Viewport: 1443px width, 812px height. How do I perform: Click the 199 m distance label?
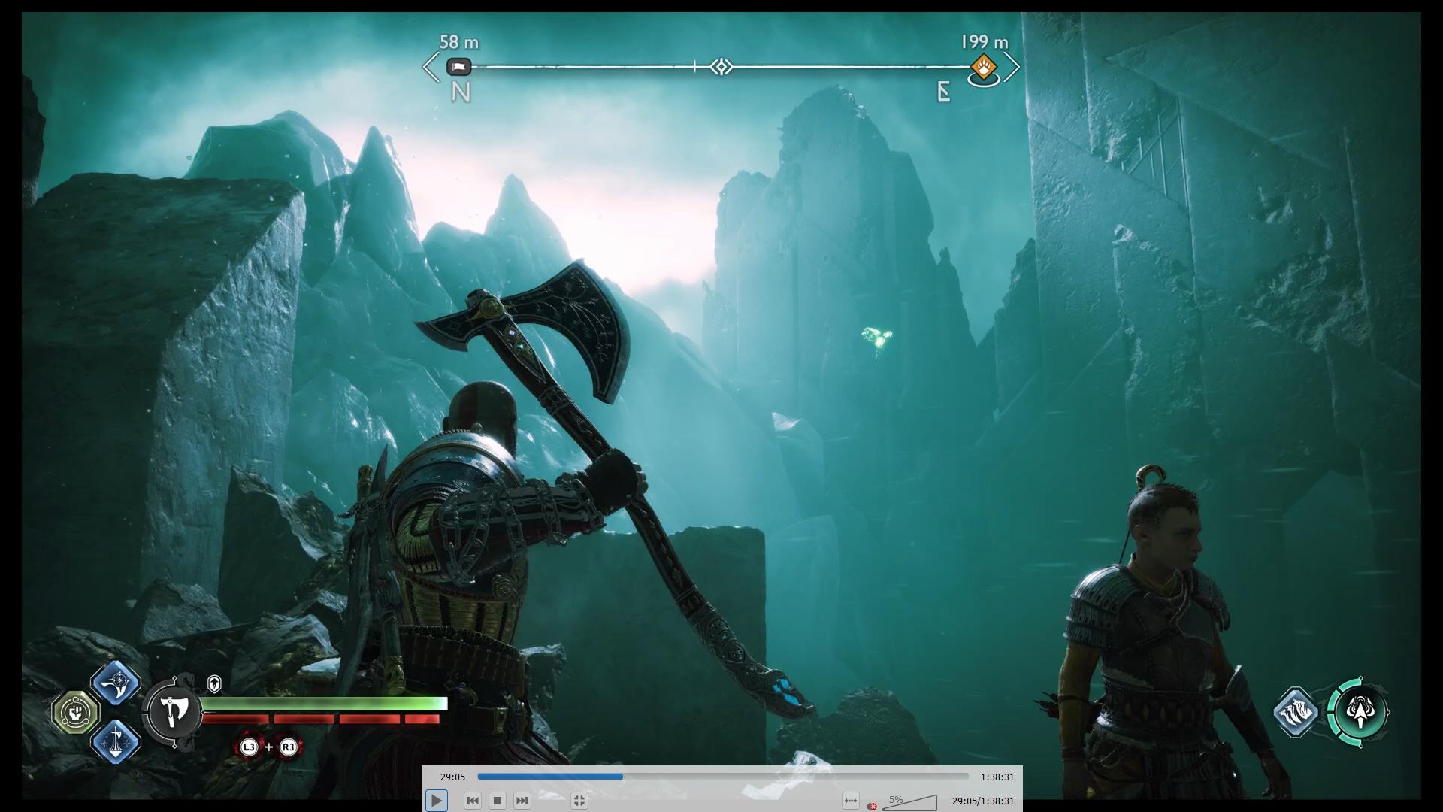point(985,42)
